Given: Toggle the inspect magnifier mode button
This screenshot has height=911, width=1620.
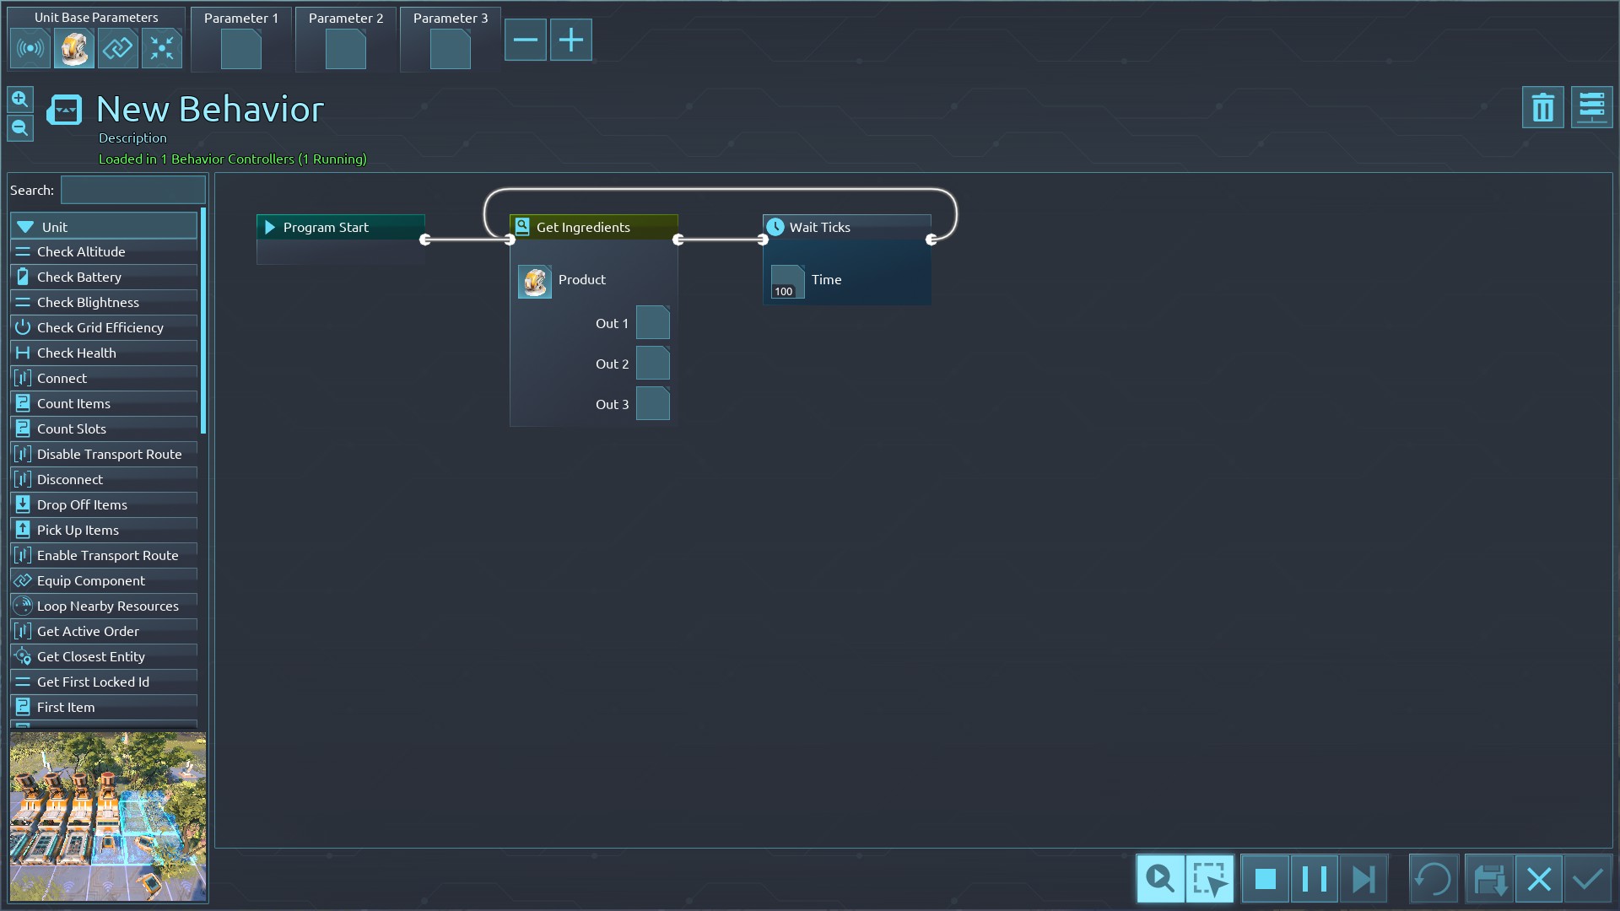Looking at the screenshot, I should click(x=1160, y=880).
